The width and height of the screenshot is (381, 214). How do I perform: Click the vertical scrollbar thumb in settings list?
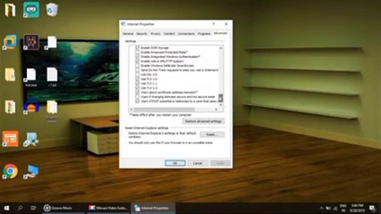point(221,98)
